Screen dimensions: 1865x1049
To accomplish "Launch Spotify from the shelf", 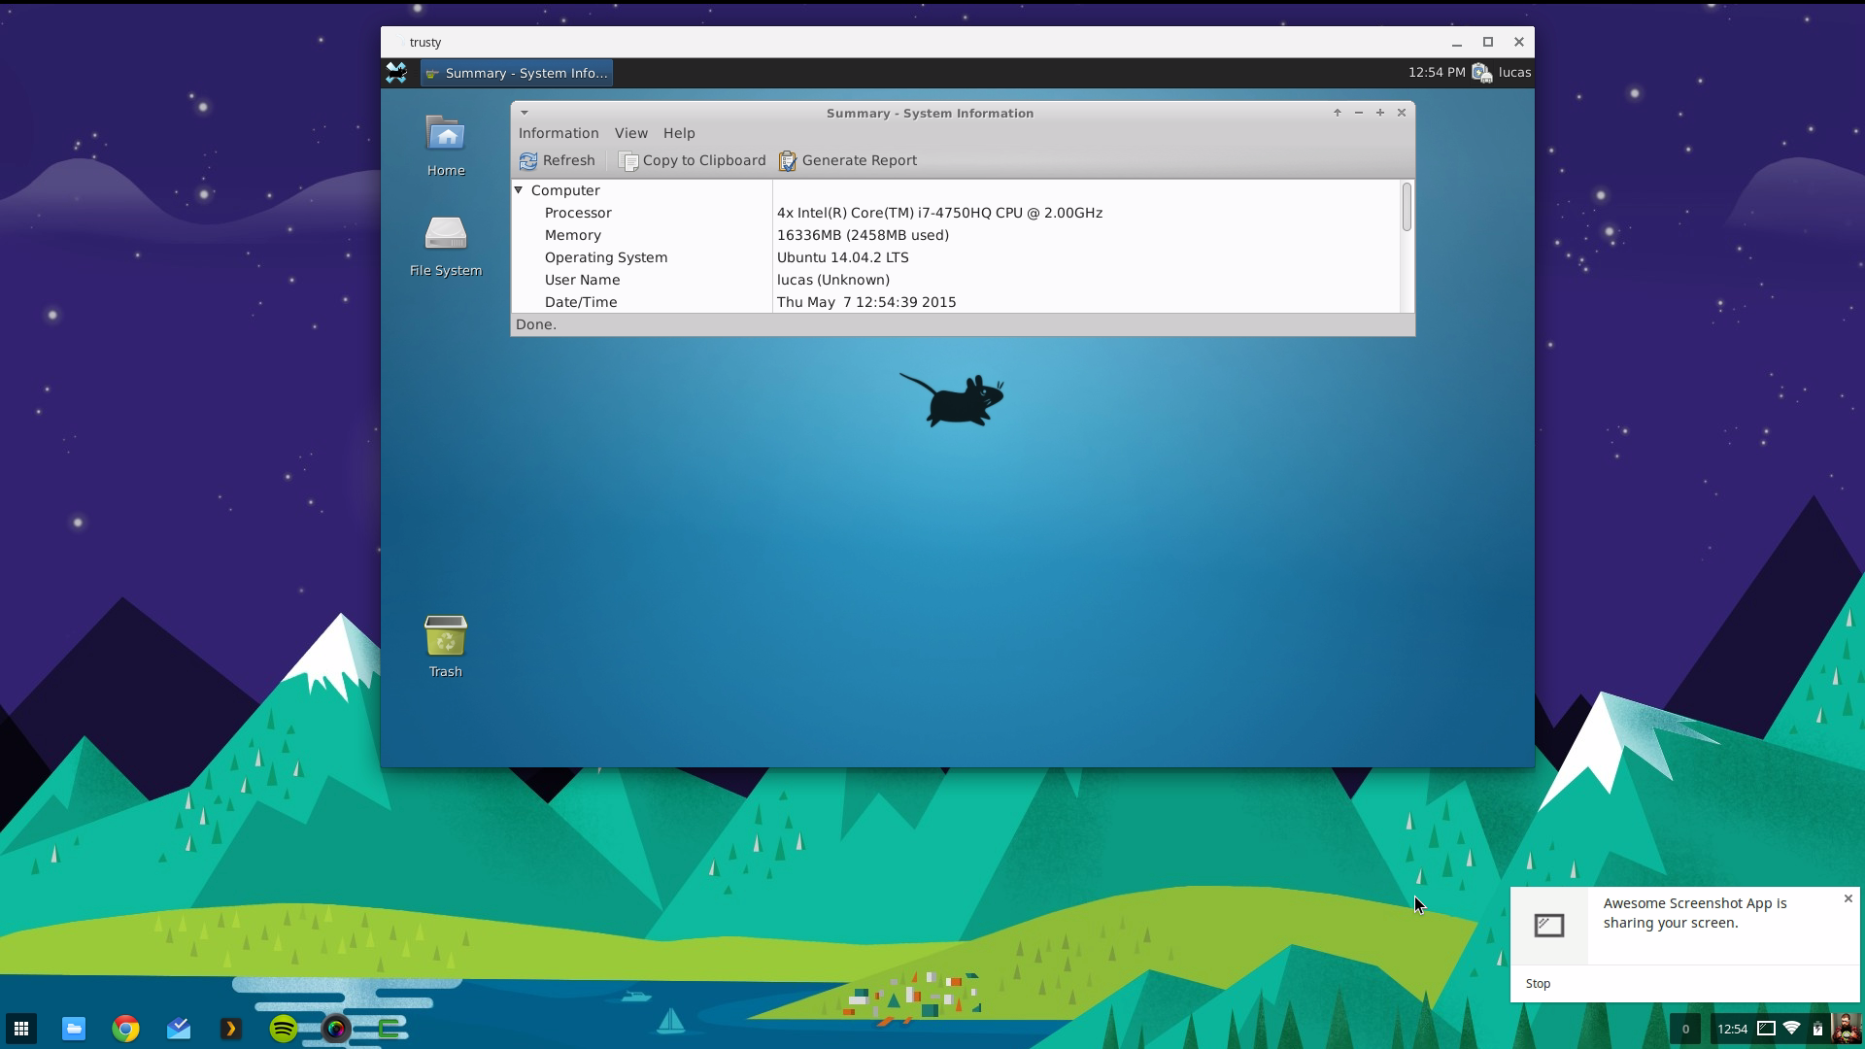I will [283, 1029].
